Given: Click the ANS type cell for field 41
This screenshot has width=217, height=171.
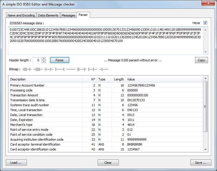Looking at the screenshot, I should (101, 144).
